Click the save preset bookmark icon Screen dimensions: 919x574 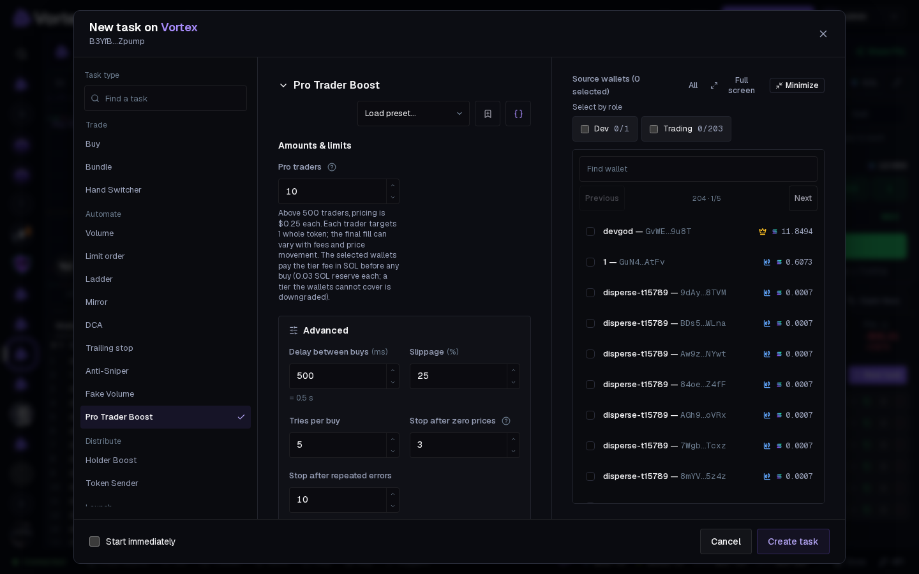click(x=488, y=114)
